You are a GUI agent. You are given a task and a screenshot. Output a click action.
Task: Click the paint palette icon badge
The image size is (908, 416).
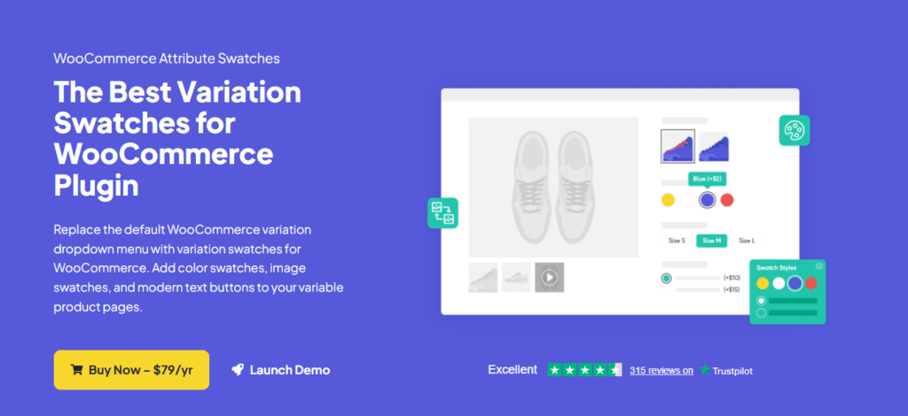794,130
